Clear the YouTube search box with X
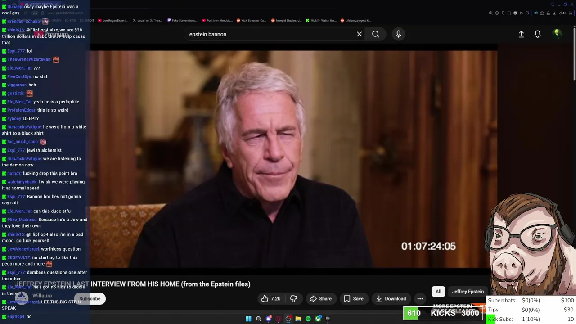The height and width of the screenshot is (324, 576). [x=359, y=34]
